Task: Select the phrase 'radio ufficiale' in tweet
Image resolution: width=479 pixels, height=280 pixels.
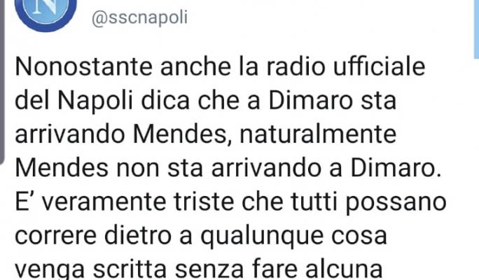Action: click(x=346, y=66)
